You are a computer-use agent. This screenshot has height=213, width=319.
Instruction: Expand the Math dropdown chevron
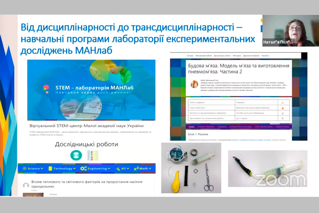point(150,169)
